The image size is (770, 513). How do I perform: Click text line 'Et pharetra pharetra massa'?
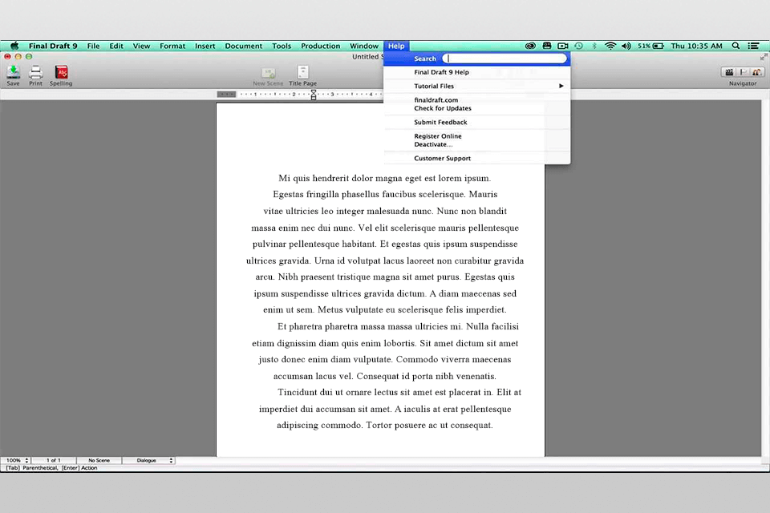398,326
